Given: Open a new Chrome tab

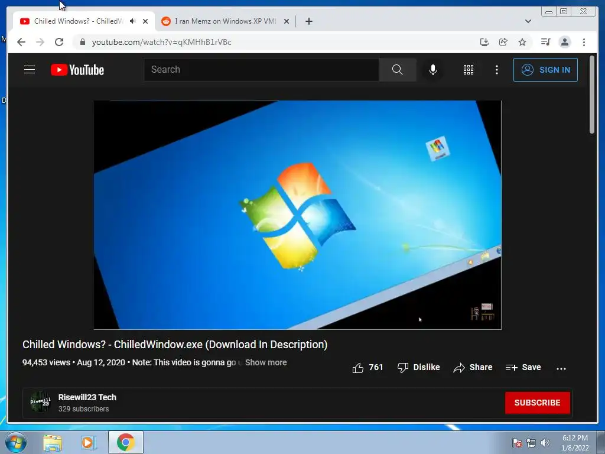Looking at the screenshot, I should [308, 21].
